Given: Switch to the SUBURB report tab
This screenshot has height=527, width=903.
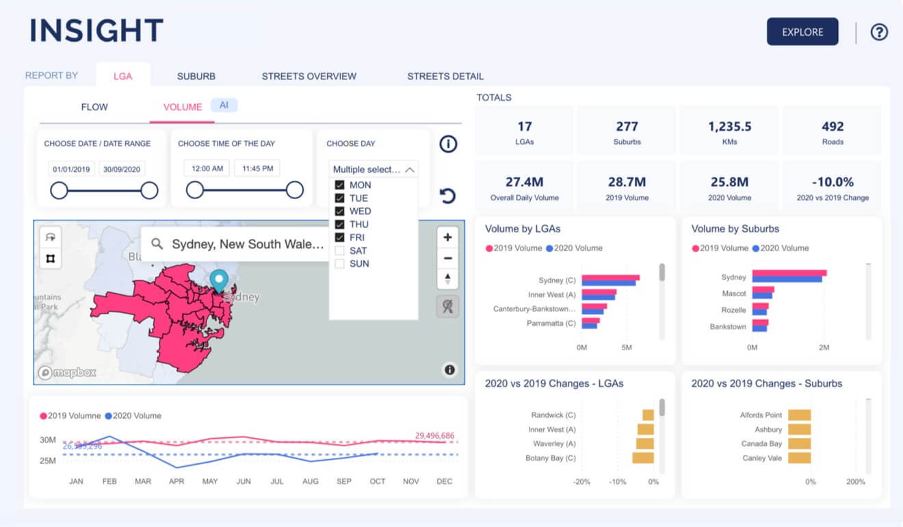Looking at the screenshot, I should coord(196,76).
